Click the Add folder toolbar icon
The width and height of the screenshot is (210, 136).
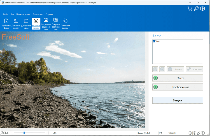point(16,24)
